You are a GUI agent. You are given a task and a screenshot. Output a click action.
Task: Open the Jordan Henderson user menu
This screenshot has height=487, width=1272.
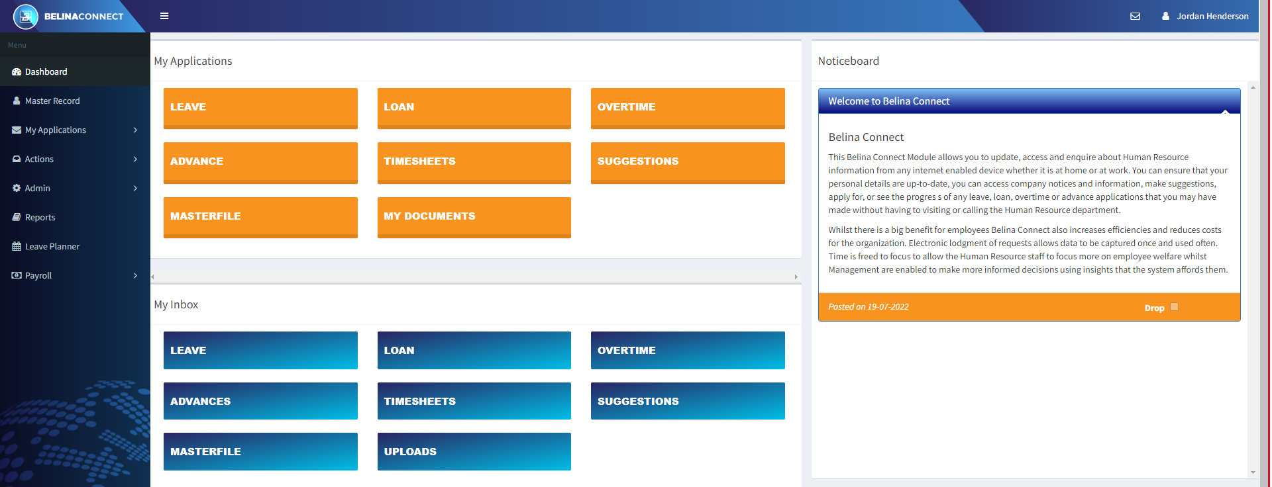[1205, 16]
